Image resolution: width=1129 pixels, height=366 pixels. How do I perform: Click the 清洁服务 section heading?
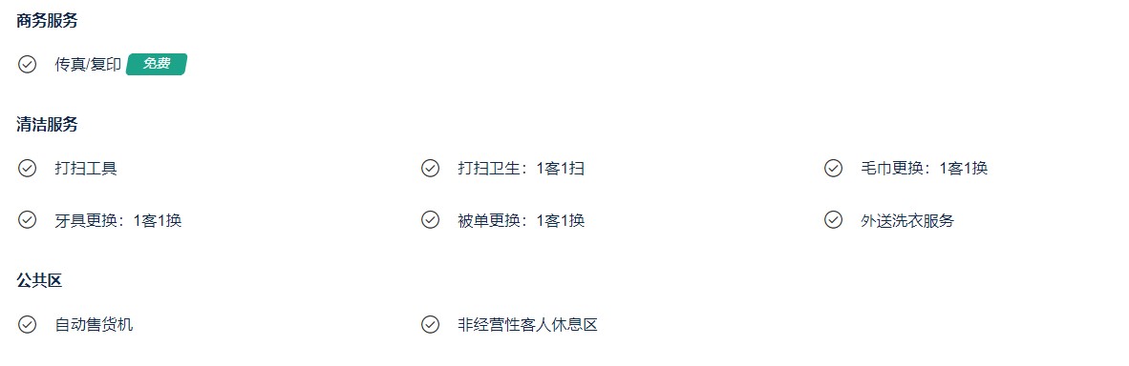click(47, 125)
